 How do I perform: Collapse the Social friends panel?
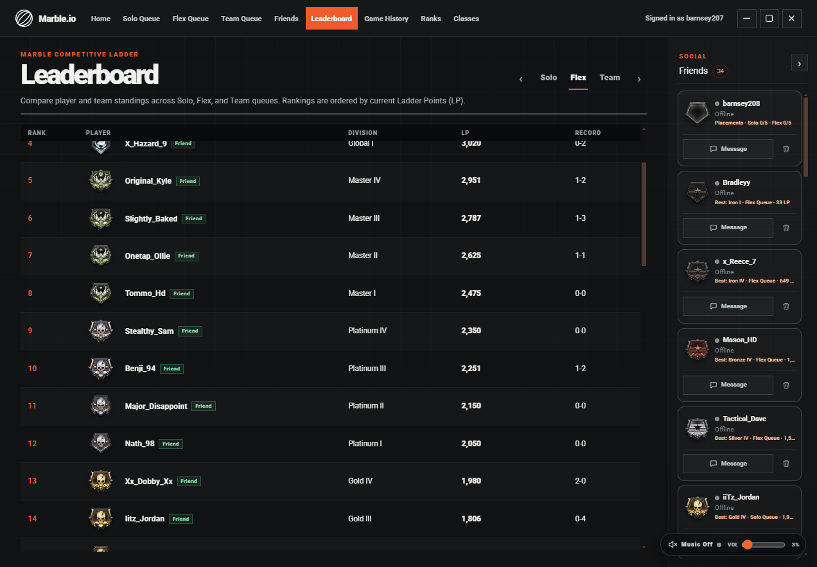799,63
